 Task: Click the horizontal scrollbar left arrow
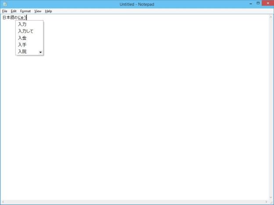(x=3, y=202)
